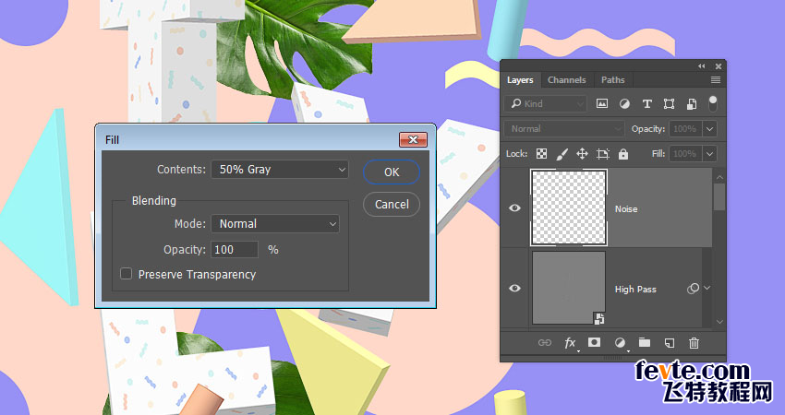The width and height of the screenshot is (785, 415).
Task: Open the Contents dropdown showing 50% Gray
Action: [x=279, y=170]
